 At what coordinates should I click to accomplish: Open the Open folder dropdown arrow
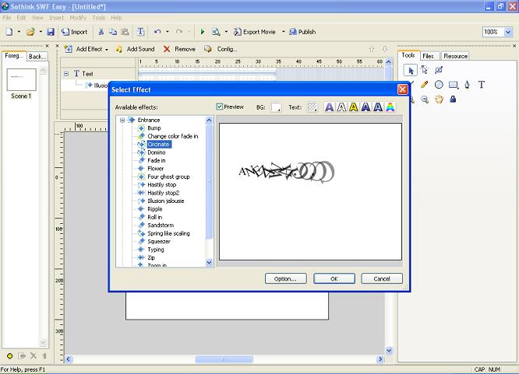(41, 32)
